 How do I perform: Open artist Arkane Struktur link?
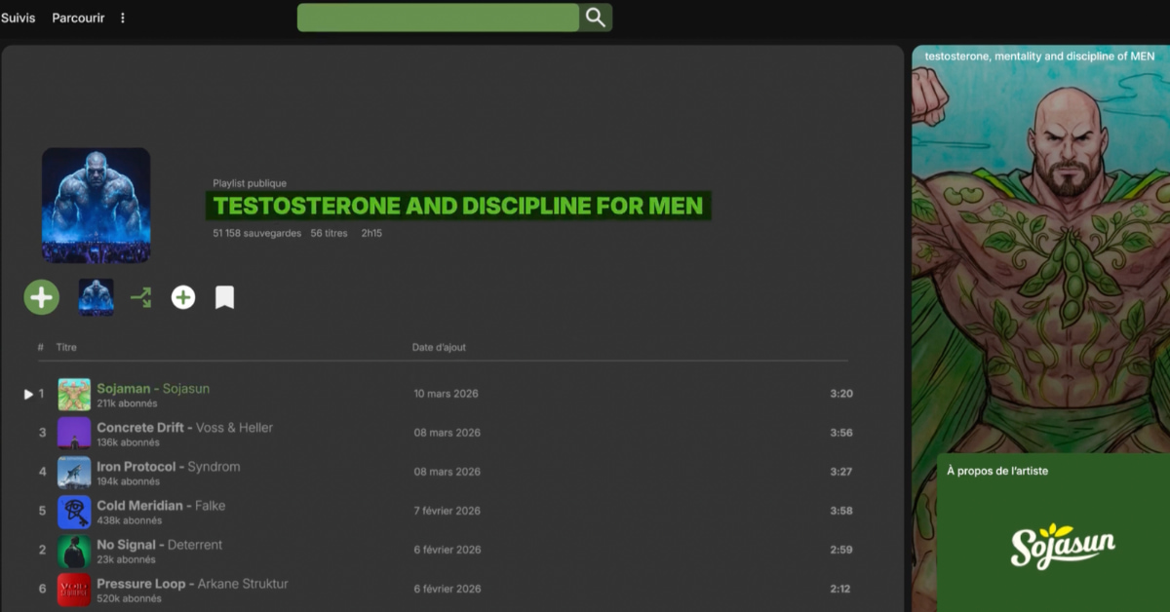pyautogui.click(x=243, y=584)
